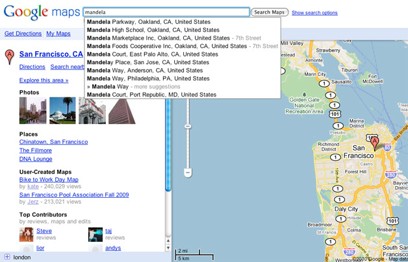The height and width of the screenshot is (262, 408).
Task: Open DNA Lounge place link
Action: pyautogui.click(x=36, y=159)
